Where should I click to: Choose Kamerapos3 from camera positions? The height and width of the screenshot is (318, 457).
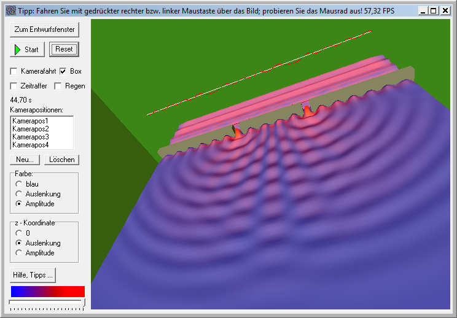[30, 137]
